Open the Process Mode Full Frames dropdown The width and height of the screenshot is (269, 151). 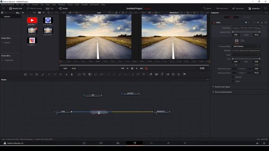246,47
